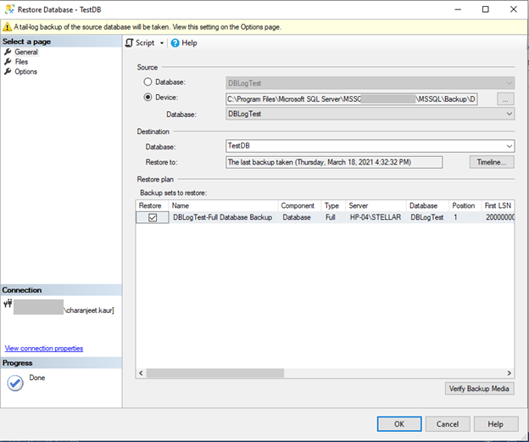The image size is (529, 442).
Task: Select the Database source radio button
Action: 148,82
